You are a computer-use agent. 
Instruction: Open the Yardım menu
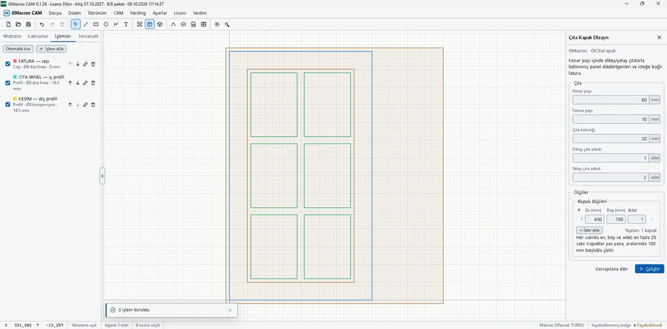click(200, 12)
